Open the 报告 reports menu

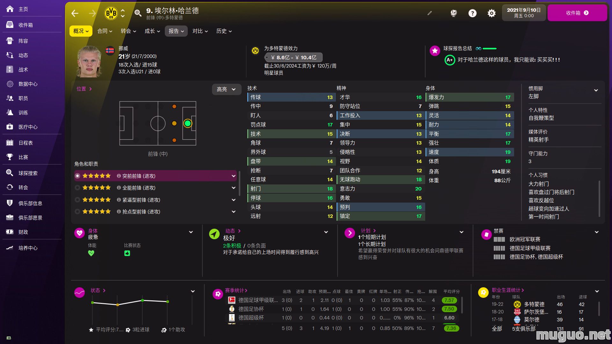(176, 31)
